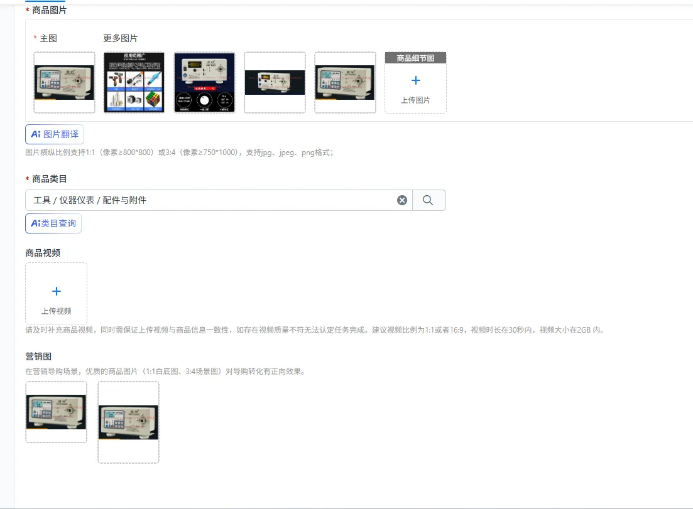Click the 商品视频 section heading

(43, 253)
